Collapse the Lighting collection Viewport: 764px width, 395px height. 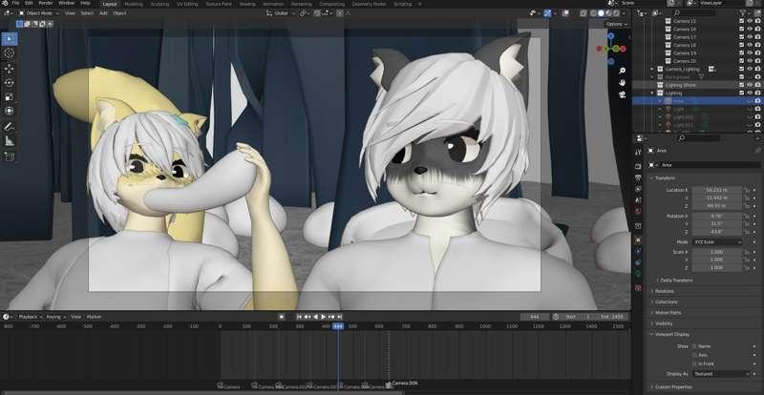652,93
